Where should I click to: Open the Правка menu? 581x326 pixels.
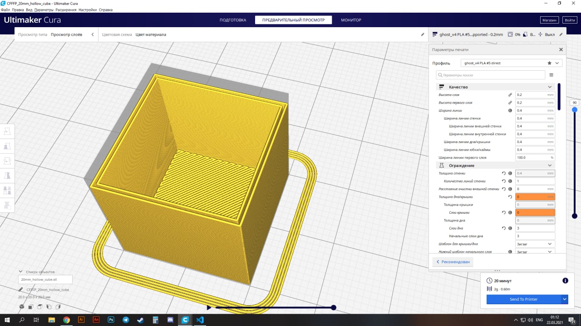[18, 10]
